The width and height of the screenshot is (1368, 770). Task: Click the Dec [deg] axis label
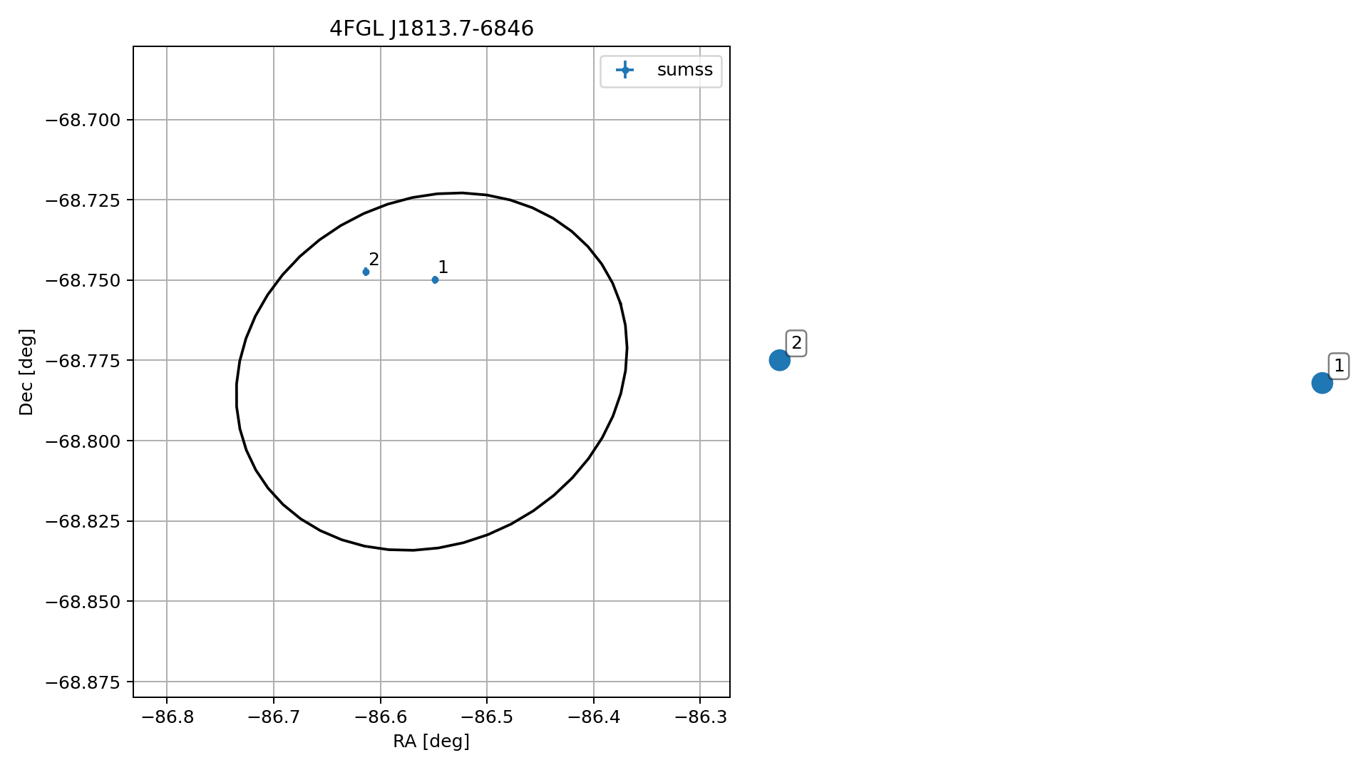(26, 371)
